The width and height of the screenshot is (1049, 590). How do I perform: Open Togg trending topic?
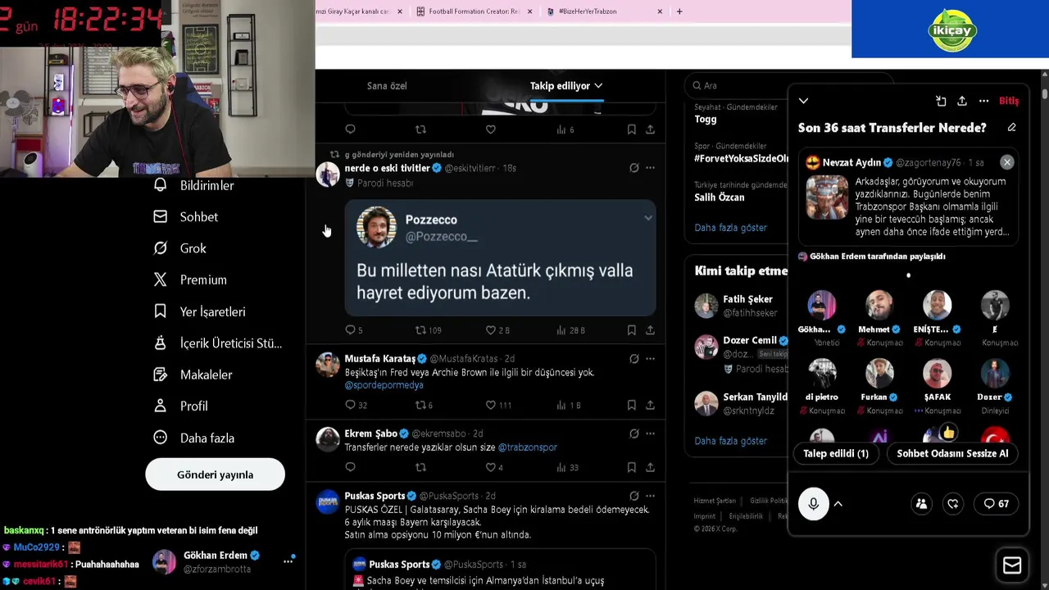[706, 119]
